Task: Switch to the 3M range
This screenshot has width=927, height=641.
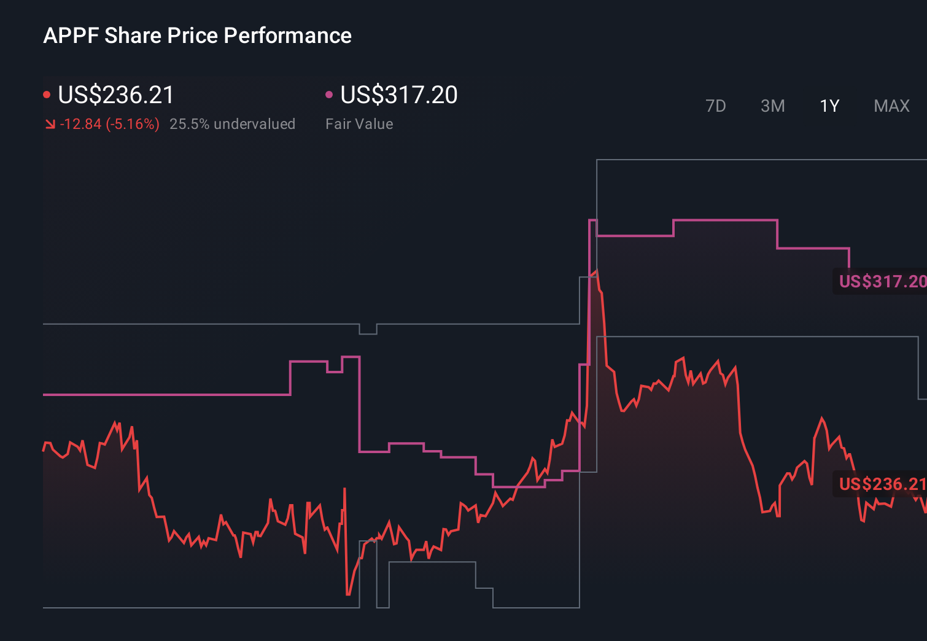Action: coord(772,106)
